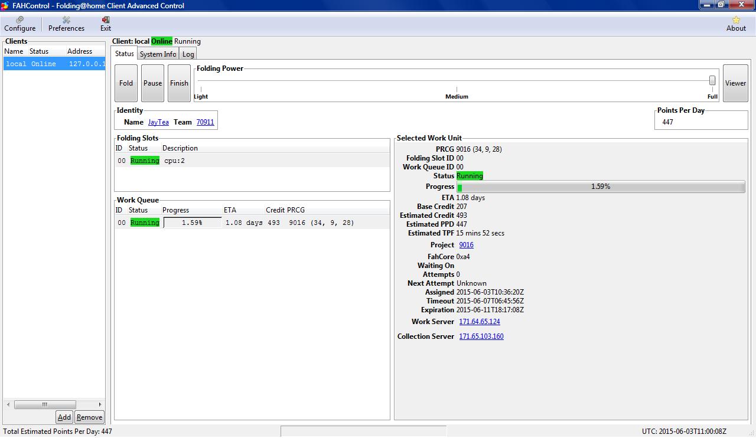
Task: Close the FAHControl window
Action: coord(741,5)
